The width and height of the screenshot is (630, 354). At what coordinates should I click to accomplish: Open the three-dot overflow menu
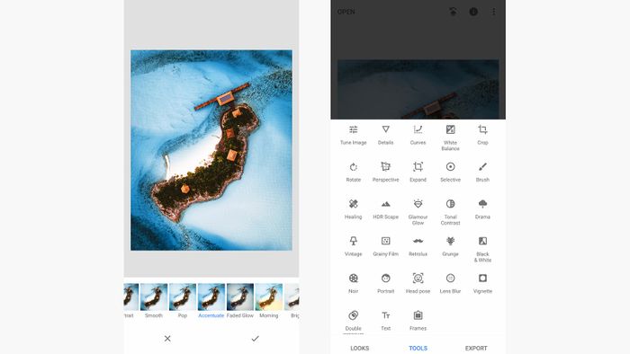click(x=494, y=12)
